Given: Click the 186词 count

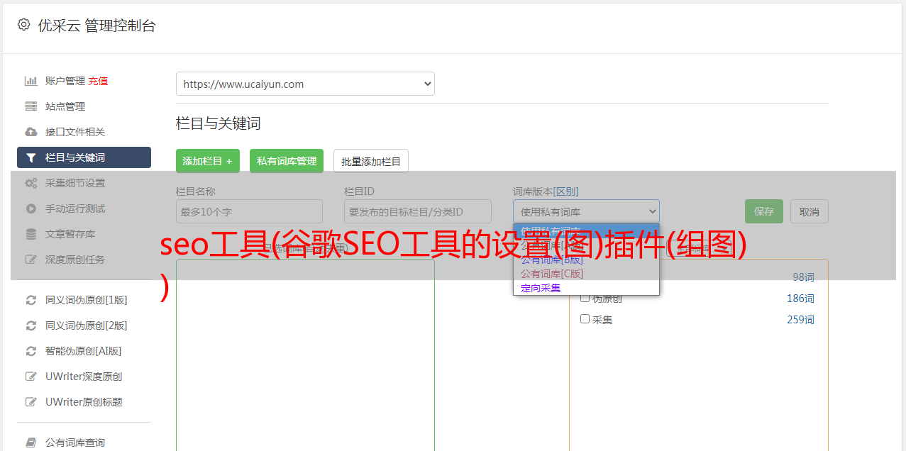Looking at the screenshot, I should coord(800,299).
